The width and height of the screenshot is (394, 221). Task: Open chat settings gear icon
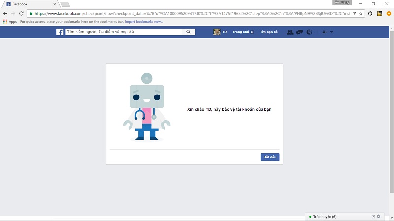[x=378, y=216]
